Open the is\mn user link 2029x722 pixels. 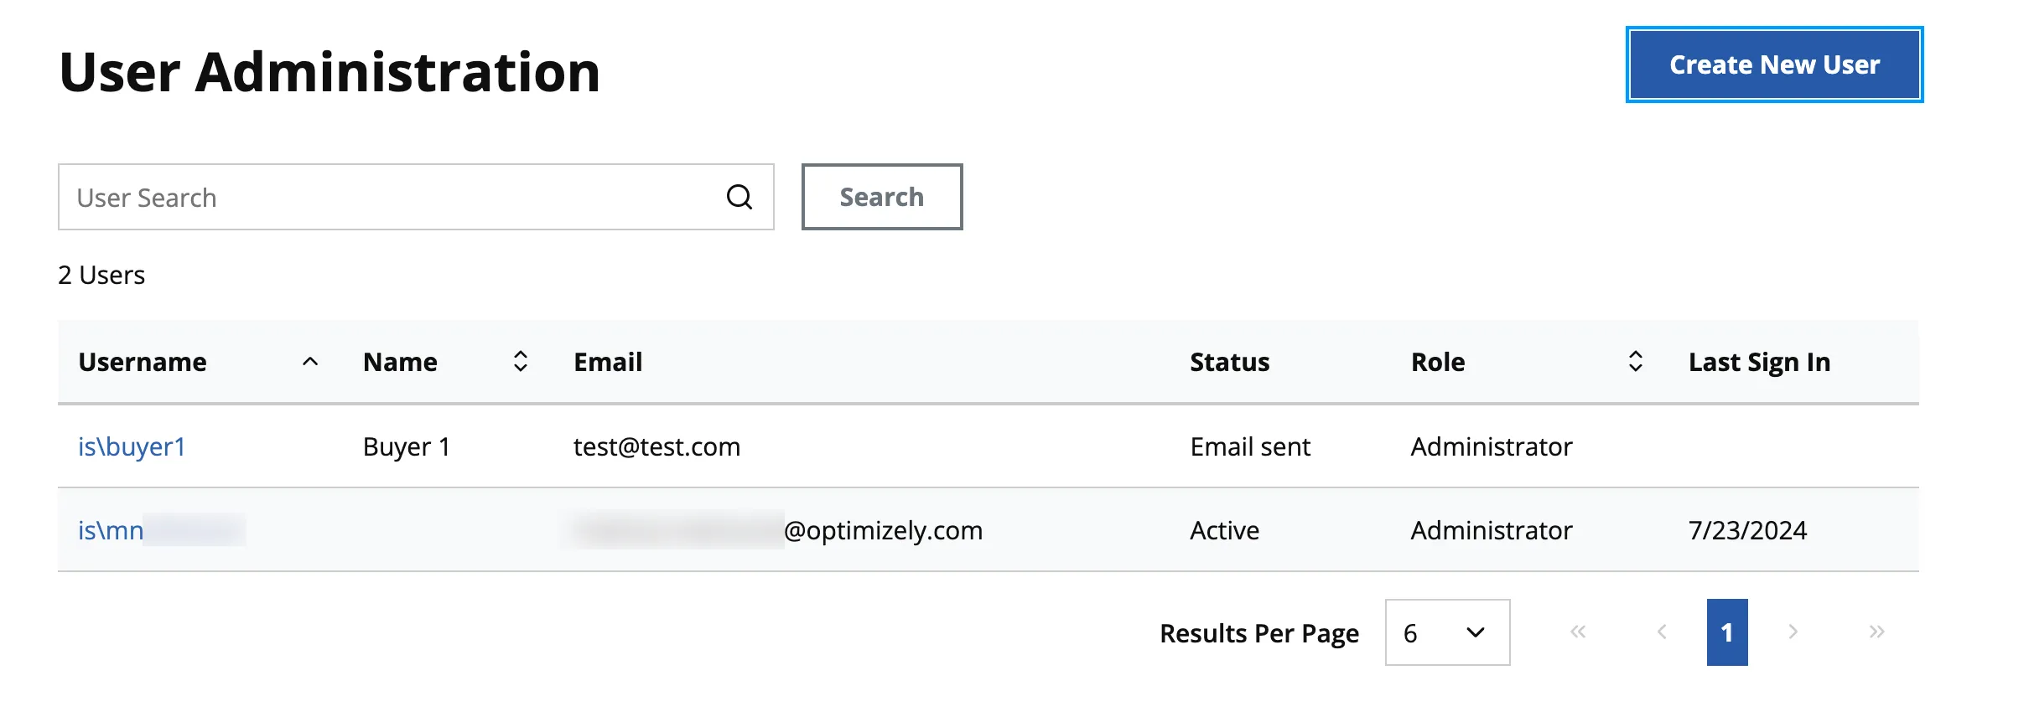coord(162,530)
